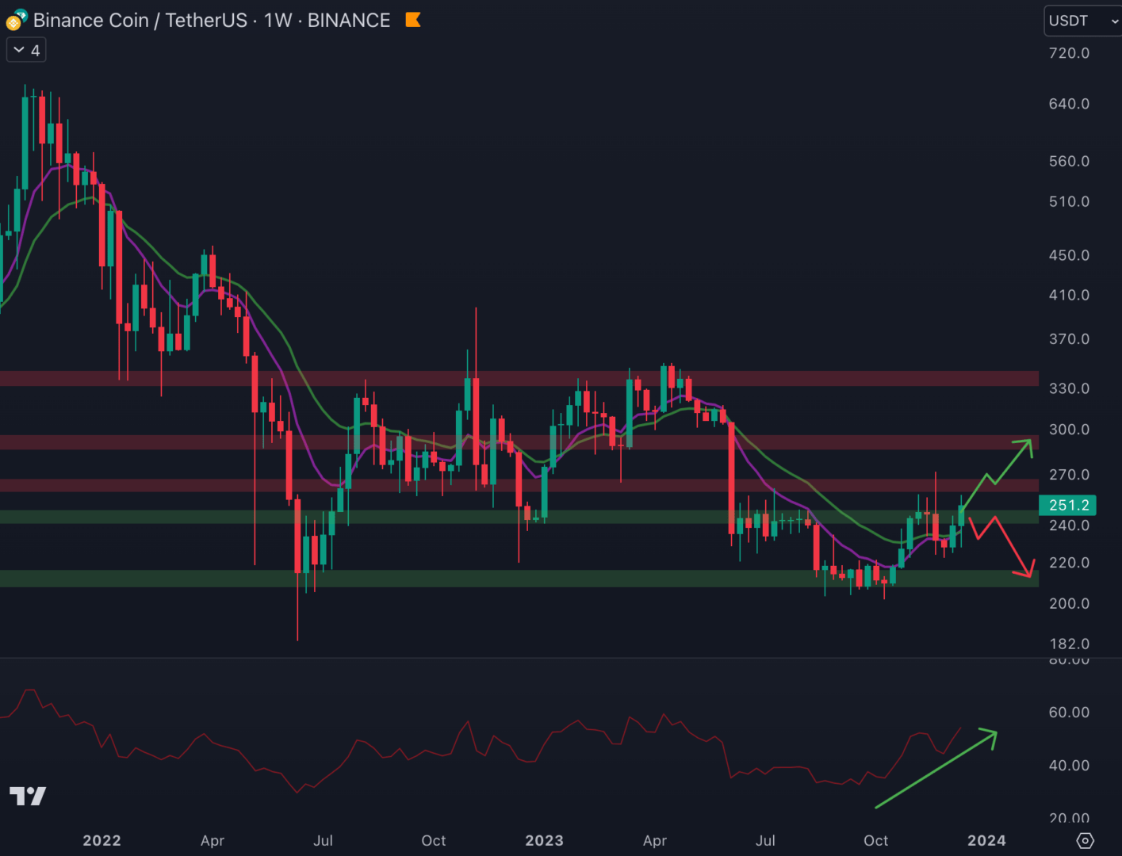This screenshot has width=1122, height=856.
Task: Click the 60.00 level on the RSI scale
Action: [x=1068, y=713]
